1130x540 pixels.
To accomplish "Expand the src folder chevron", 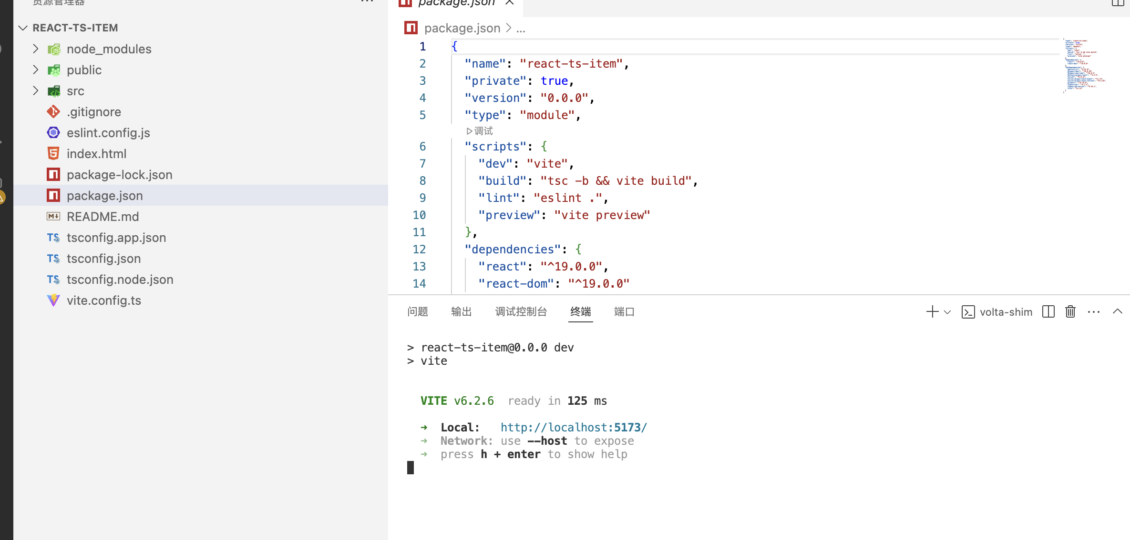I will coord(36,90).
